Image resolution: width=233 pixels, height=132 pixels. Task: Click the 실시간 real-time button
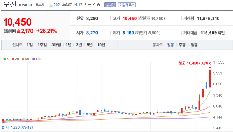pos(110,5)
